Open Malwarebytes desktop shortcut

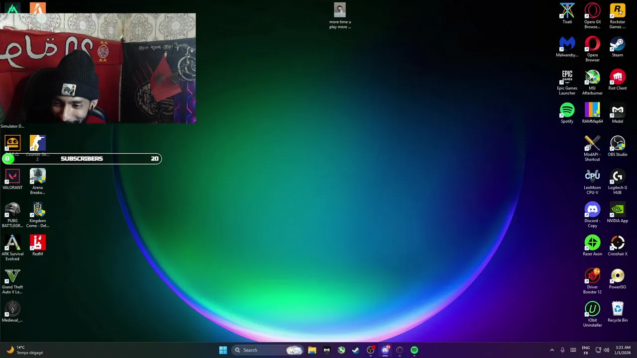(567, 47)
